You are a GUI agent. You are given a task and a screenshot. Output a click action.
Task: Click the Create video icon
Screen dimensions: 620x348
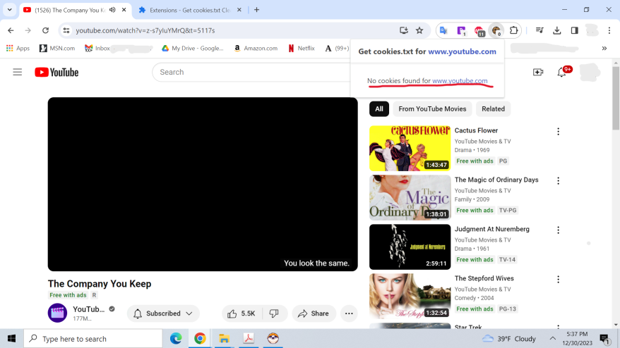click(538, 72)
